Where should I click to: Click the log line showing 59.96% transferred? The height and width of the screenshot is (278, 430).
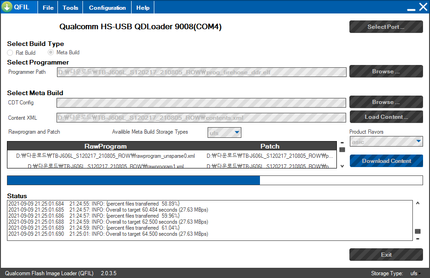click(94, 216)
